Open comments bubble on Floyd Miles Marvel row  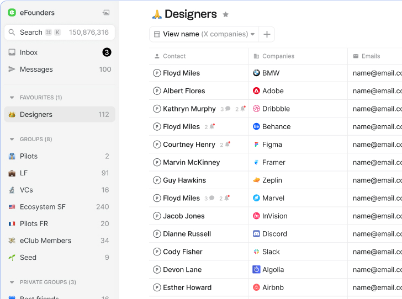(212, 198)
